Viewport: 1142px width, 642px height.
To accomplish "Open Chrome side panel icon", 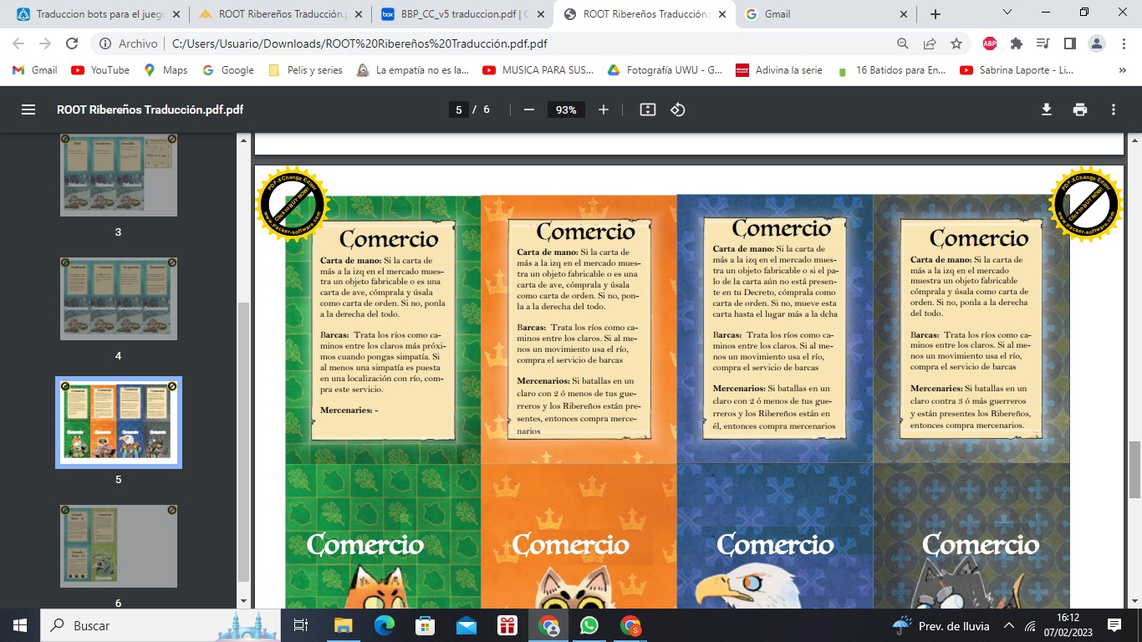I will 1069,43.
